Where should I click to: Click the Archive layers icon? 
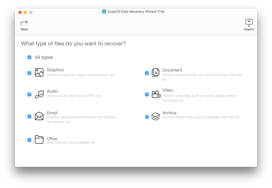click(x=156, y=116)
